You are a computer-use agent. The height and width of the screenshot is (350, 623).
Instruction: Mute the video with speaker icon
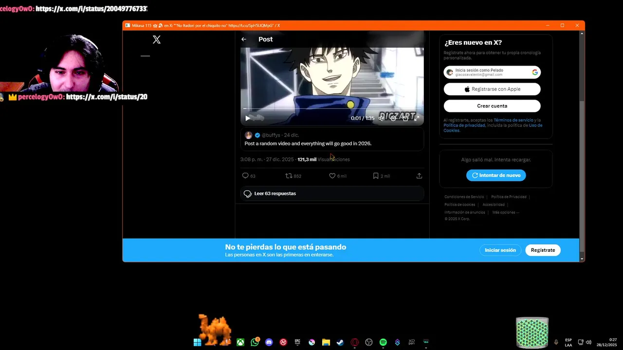tap(382, 118)
